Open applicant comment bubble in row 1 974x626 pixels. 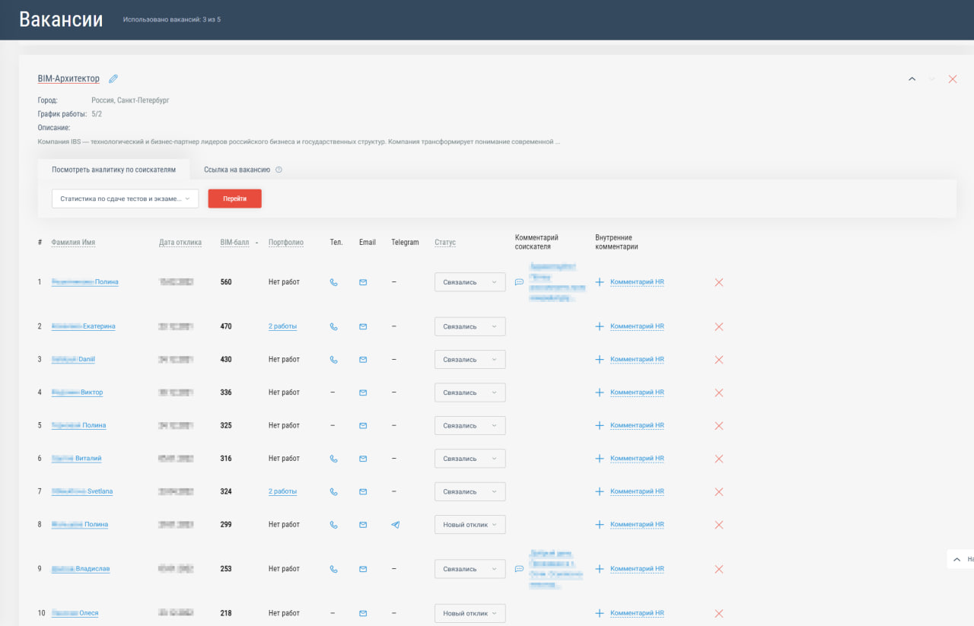click(x=519, y=282)
